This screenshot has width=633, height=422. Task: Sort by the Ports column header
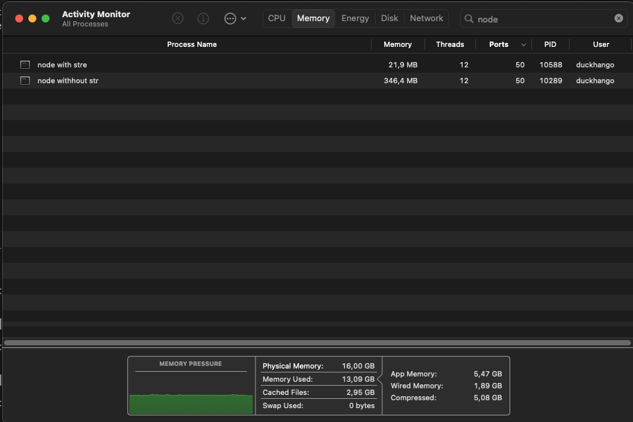pyautogui.click(x=498, y=44)
